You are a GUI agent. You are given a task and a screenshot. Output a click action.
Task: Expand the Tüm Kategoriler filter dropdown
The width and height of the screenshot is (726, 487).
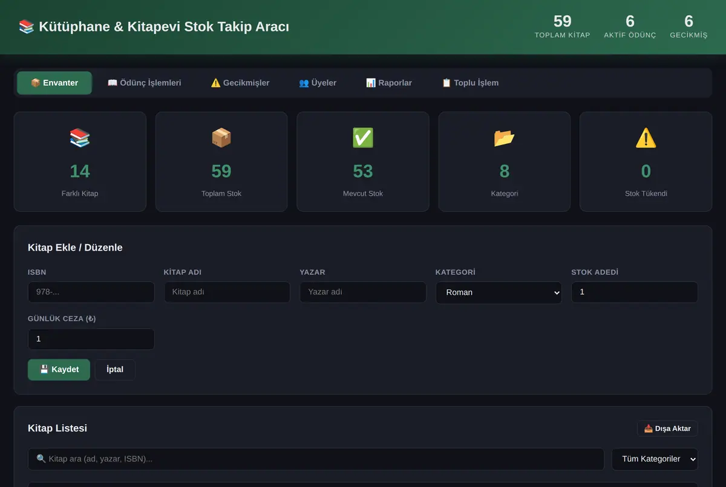655,459
